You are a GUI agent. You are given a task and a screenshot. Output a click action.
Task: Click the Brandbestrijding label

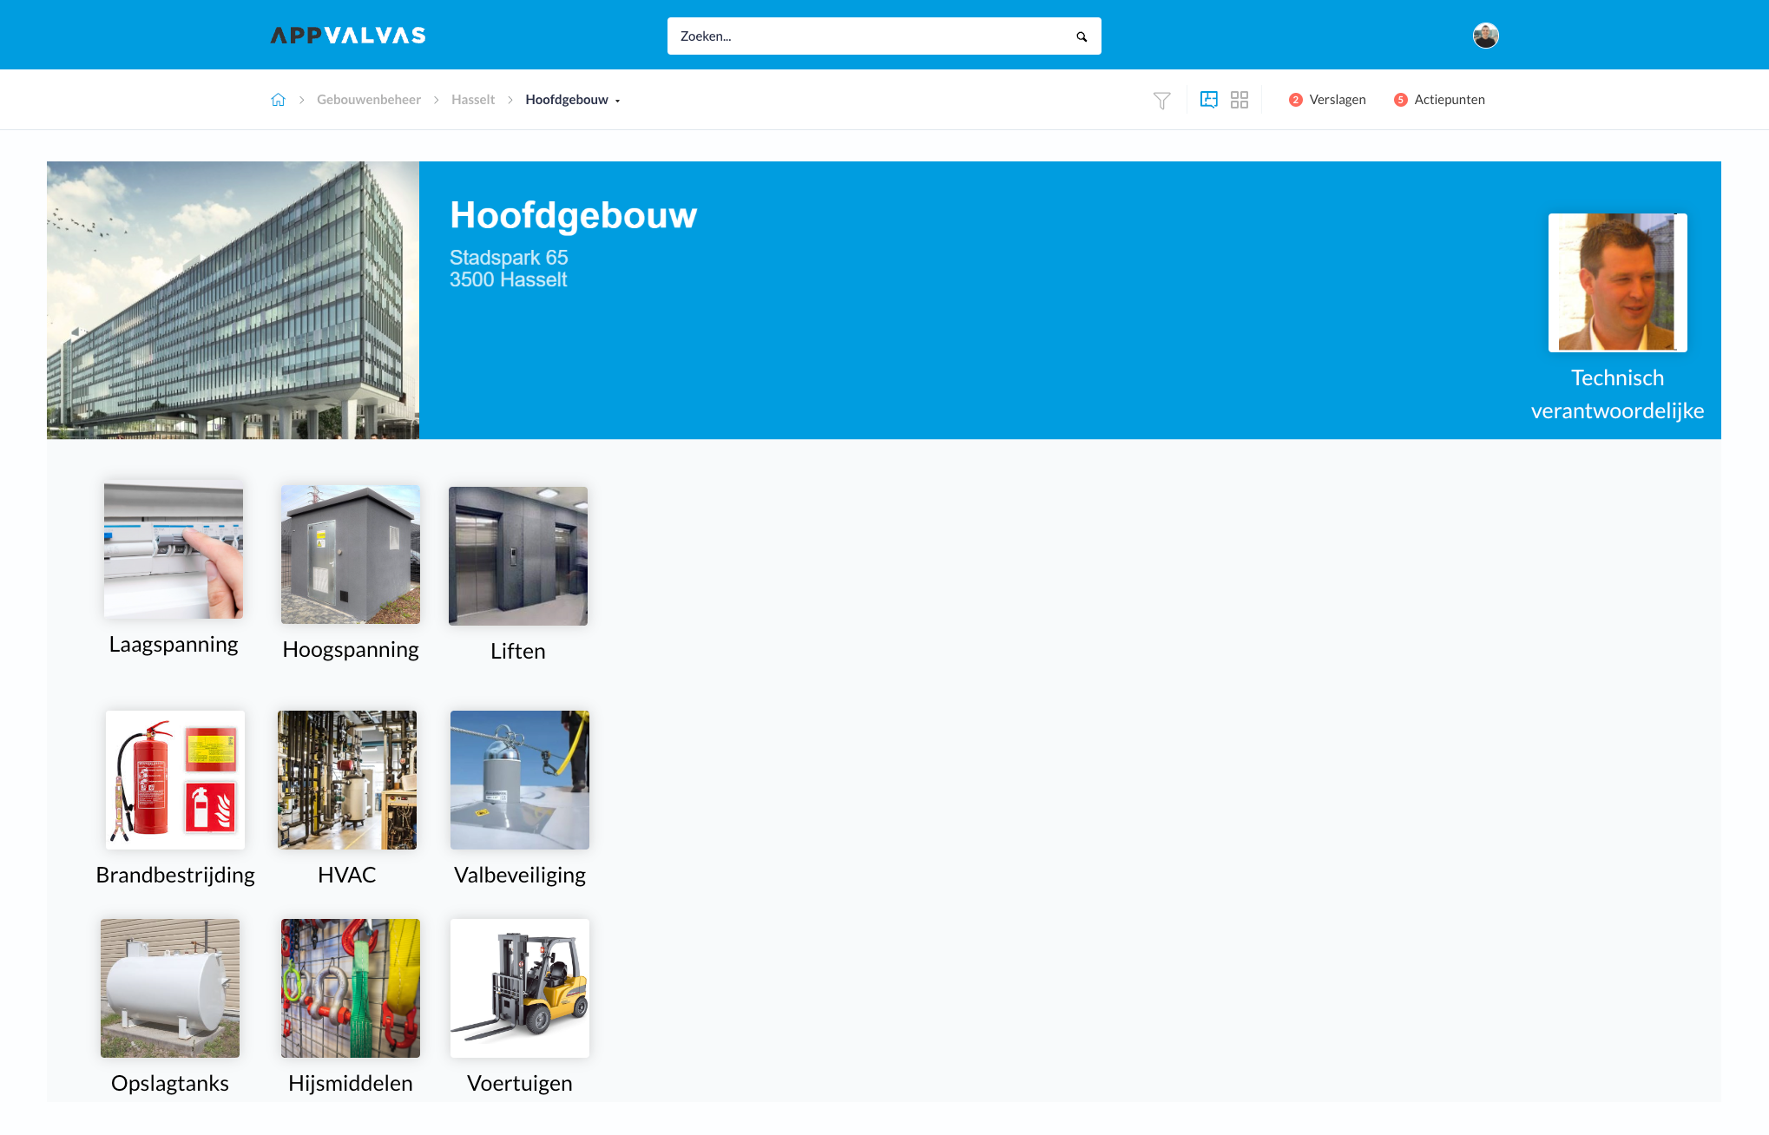(x=175, y=876)
